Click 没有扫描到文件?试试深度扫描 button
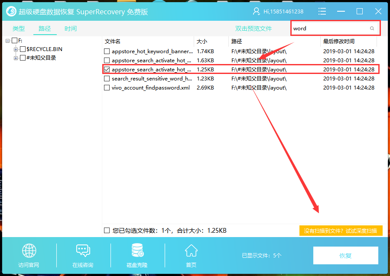 (341, 231)
